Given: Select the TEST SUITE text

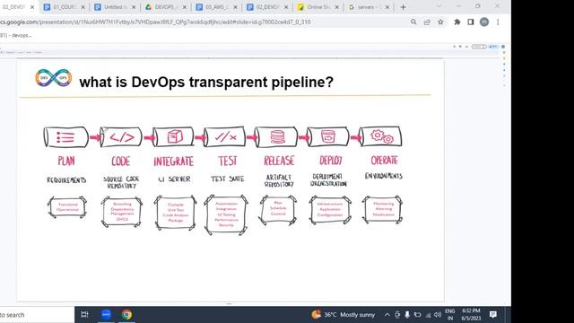Looking at the screenshot, I should click(227, 179).
